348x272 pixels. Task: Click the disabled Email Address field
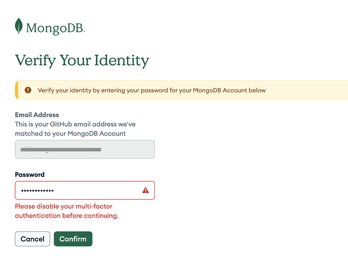pyautogui.click(x=85, y=149)
